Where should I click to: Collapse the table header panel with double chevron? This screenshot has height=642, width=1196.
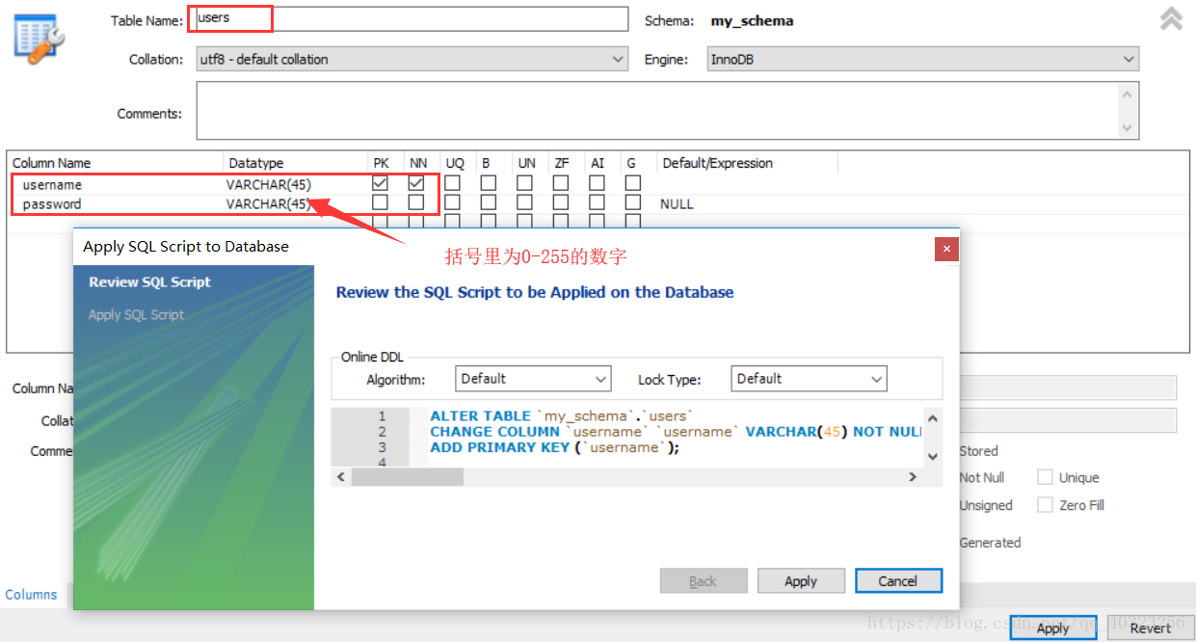click(1171, 19)
